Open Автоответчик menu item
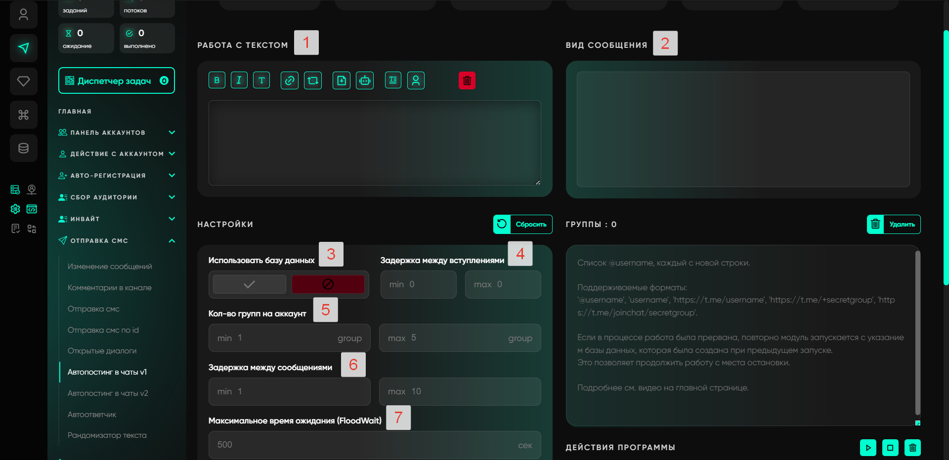This screenshot has height=460, width=949. click(x=92, y=414)
